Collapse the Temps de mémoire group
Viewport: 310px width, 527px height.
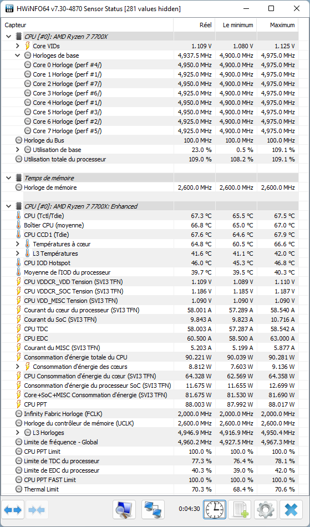8,178
